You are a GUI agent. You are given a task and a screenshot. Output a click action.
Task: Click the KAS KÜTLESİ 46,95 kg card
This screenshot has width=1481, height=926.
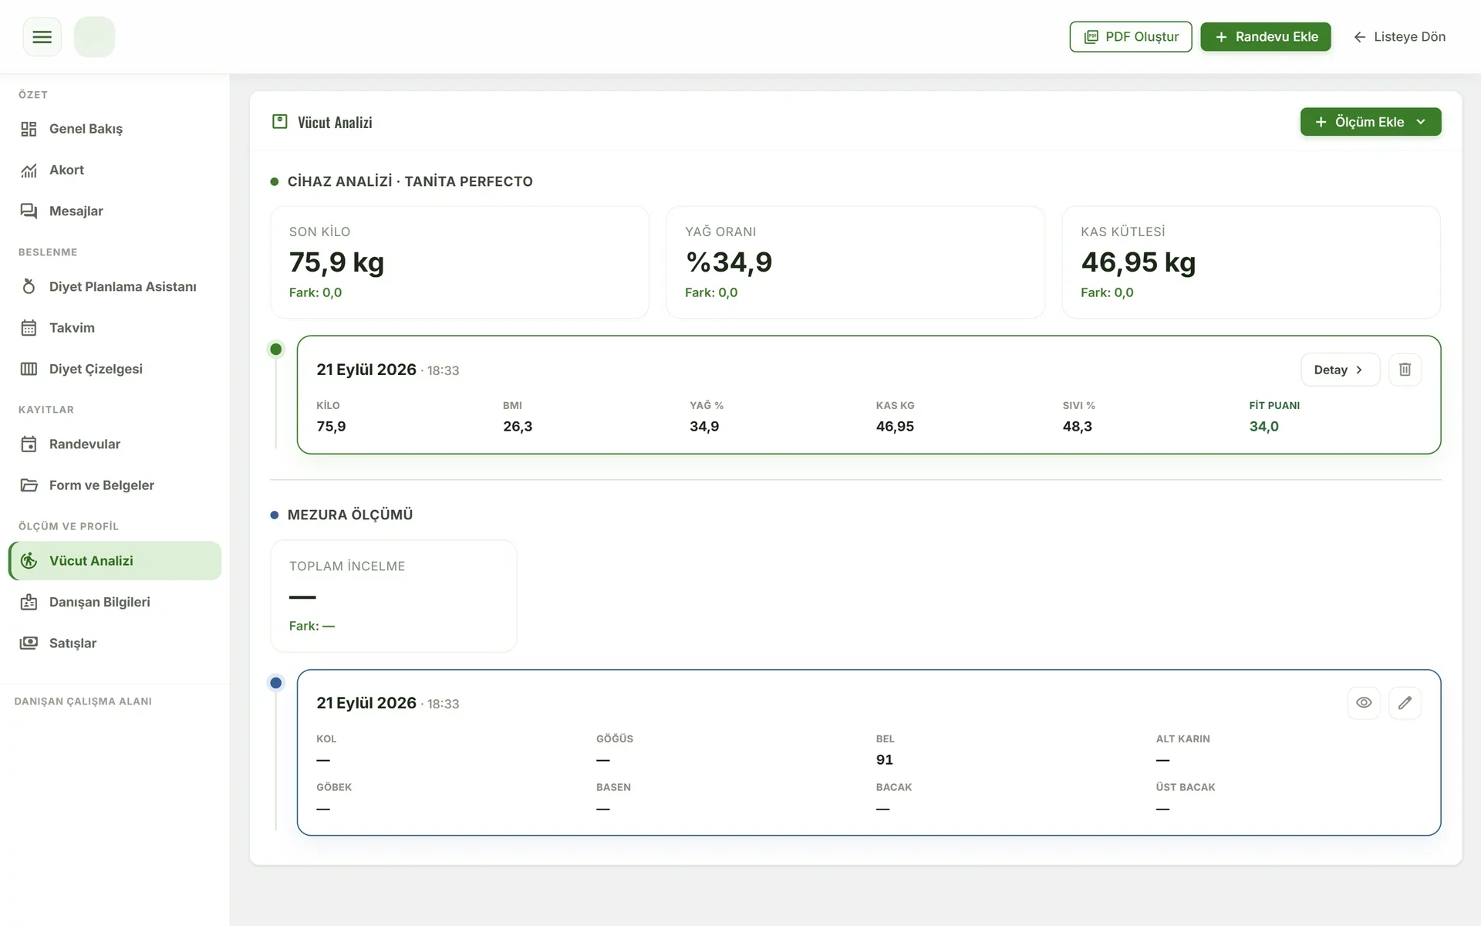1251,262
